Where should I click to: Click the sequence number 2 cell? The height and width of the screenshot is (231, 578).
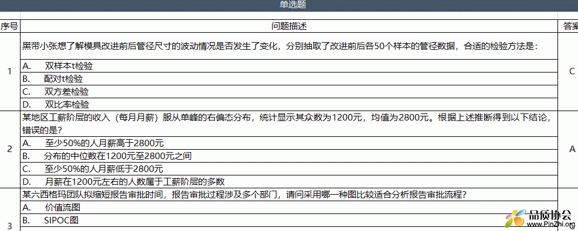coord(10,149)
